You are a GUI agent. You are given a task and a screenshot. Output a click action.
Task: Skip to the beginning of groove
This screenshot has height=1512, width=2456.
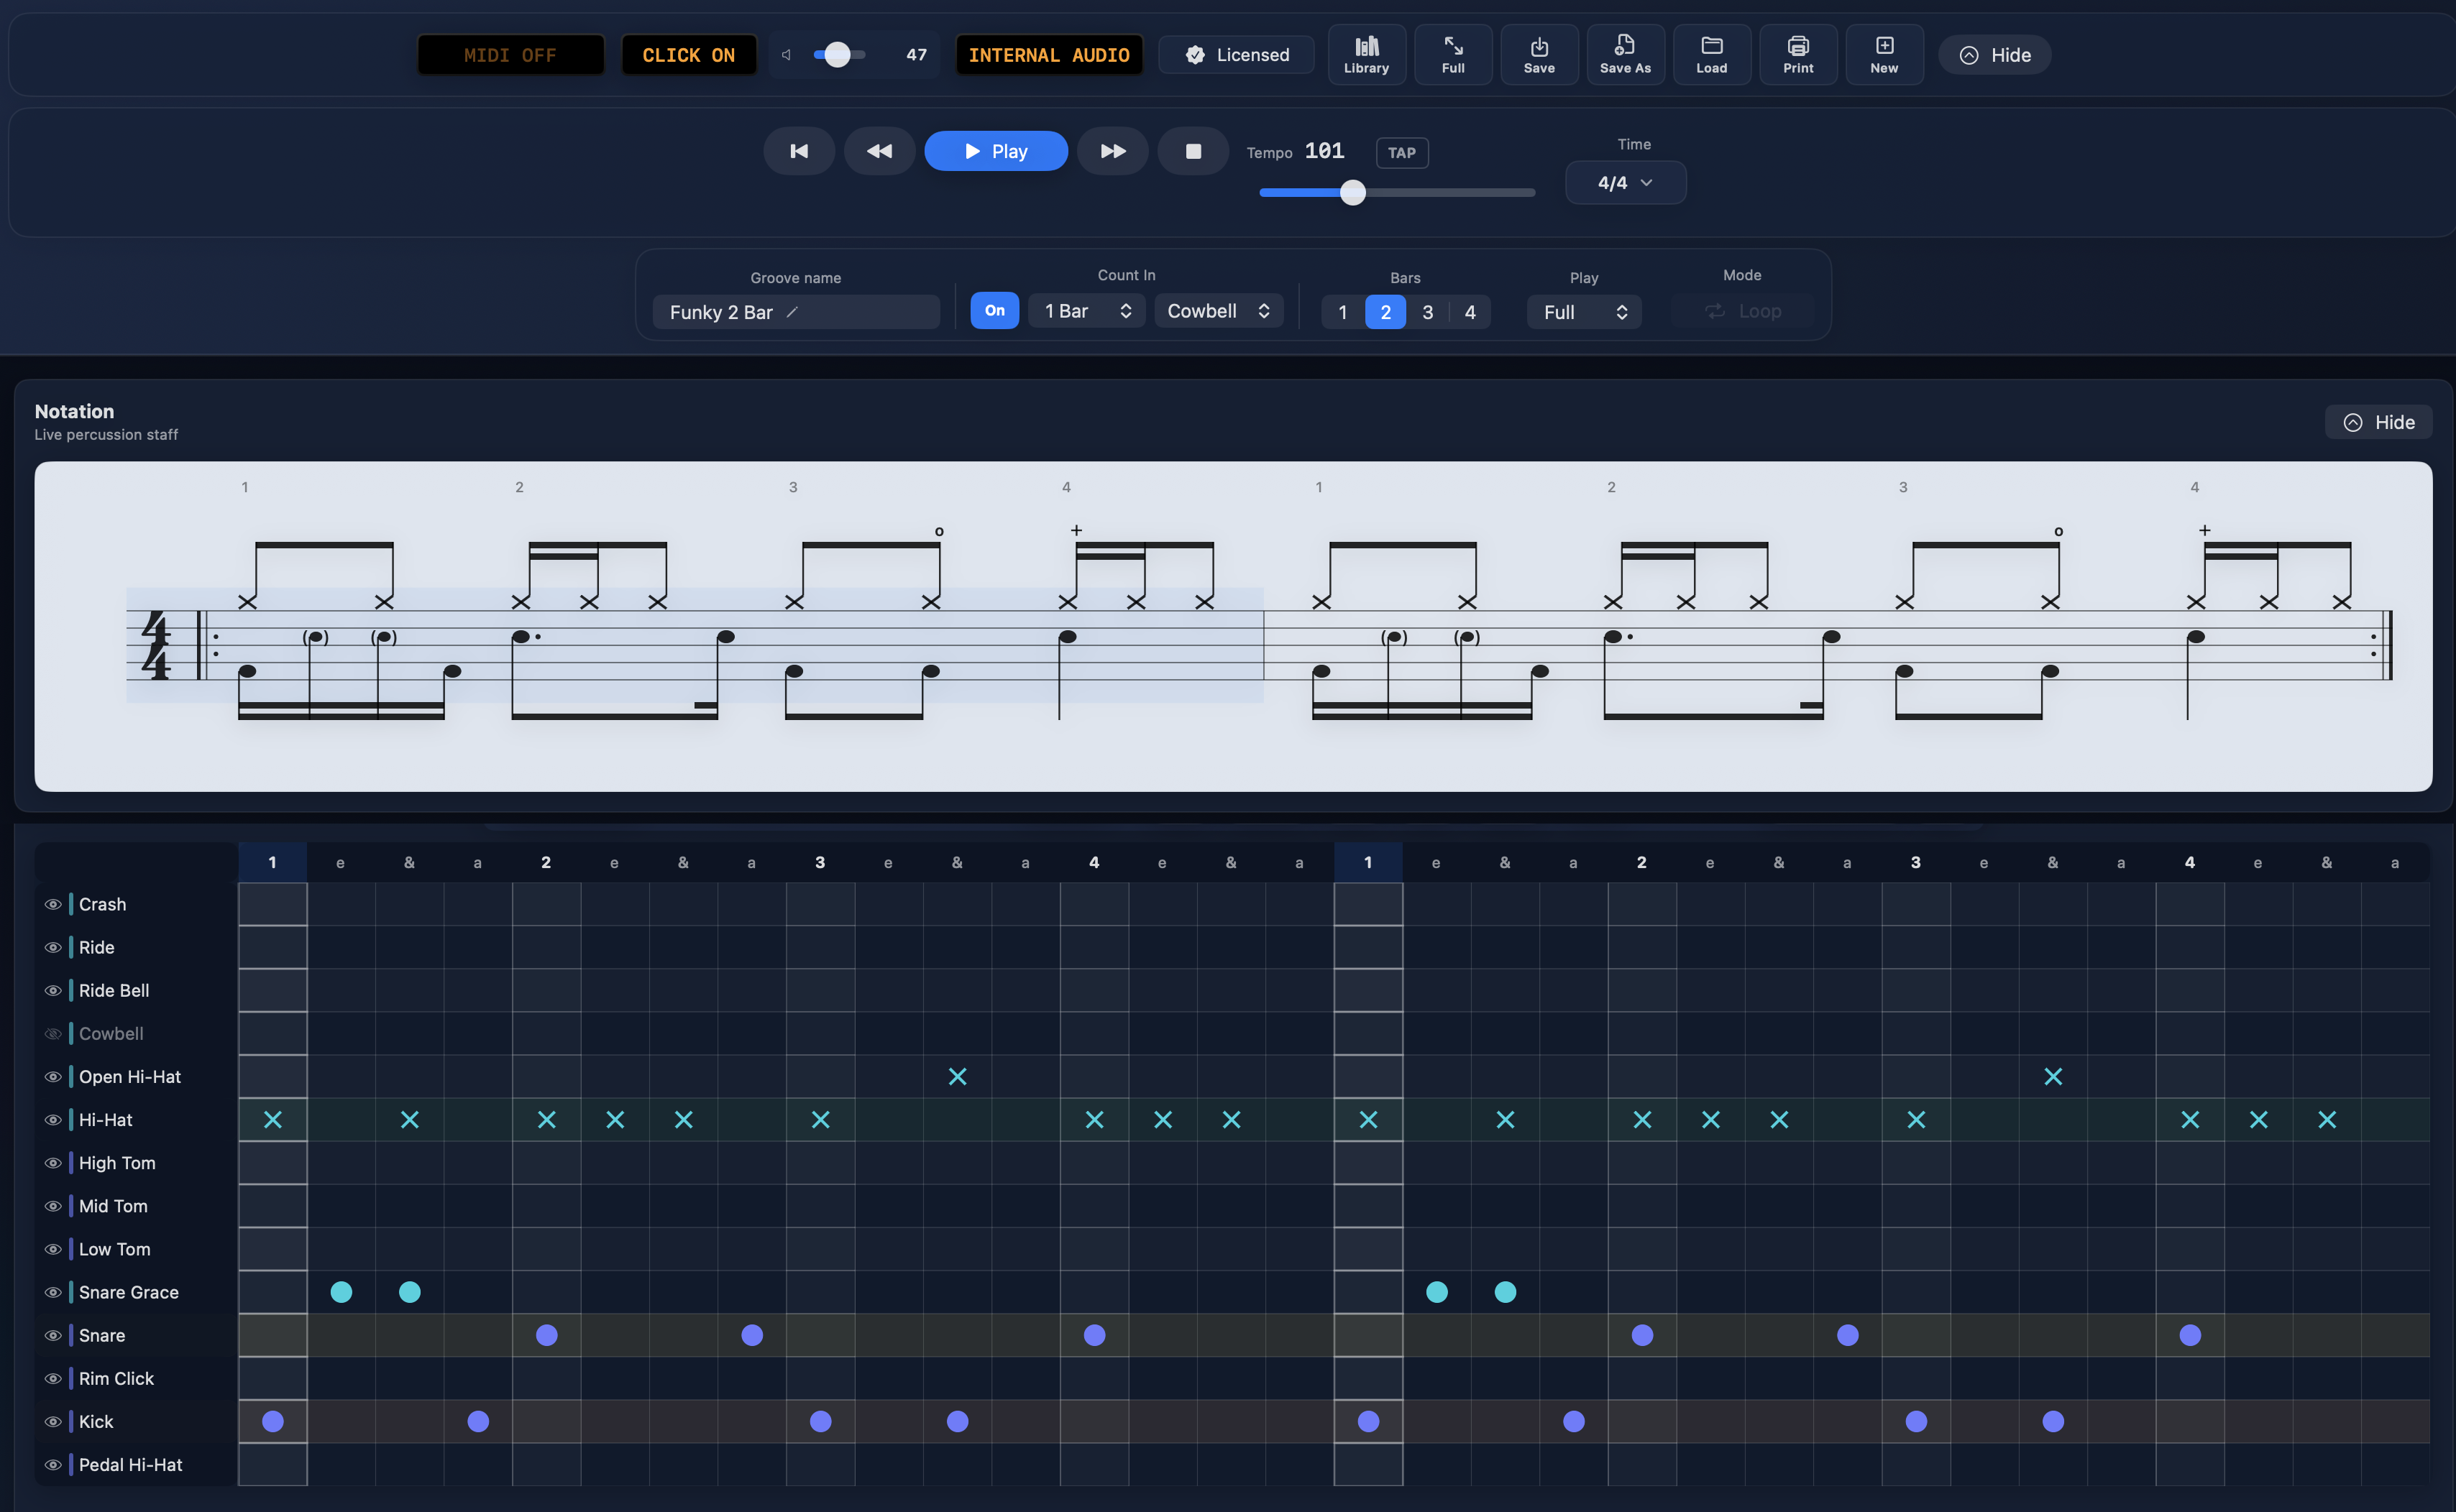[x=798, y=151]
